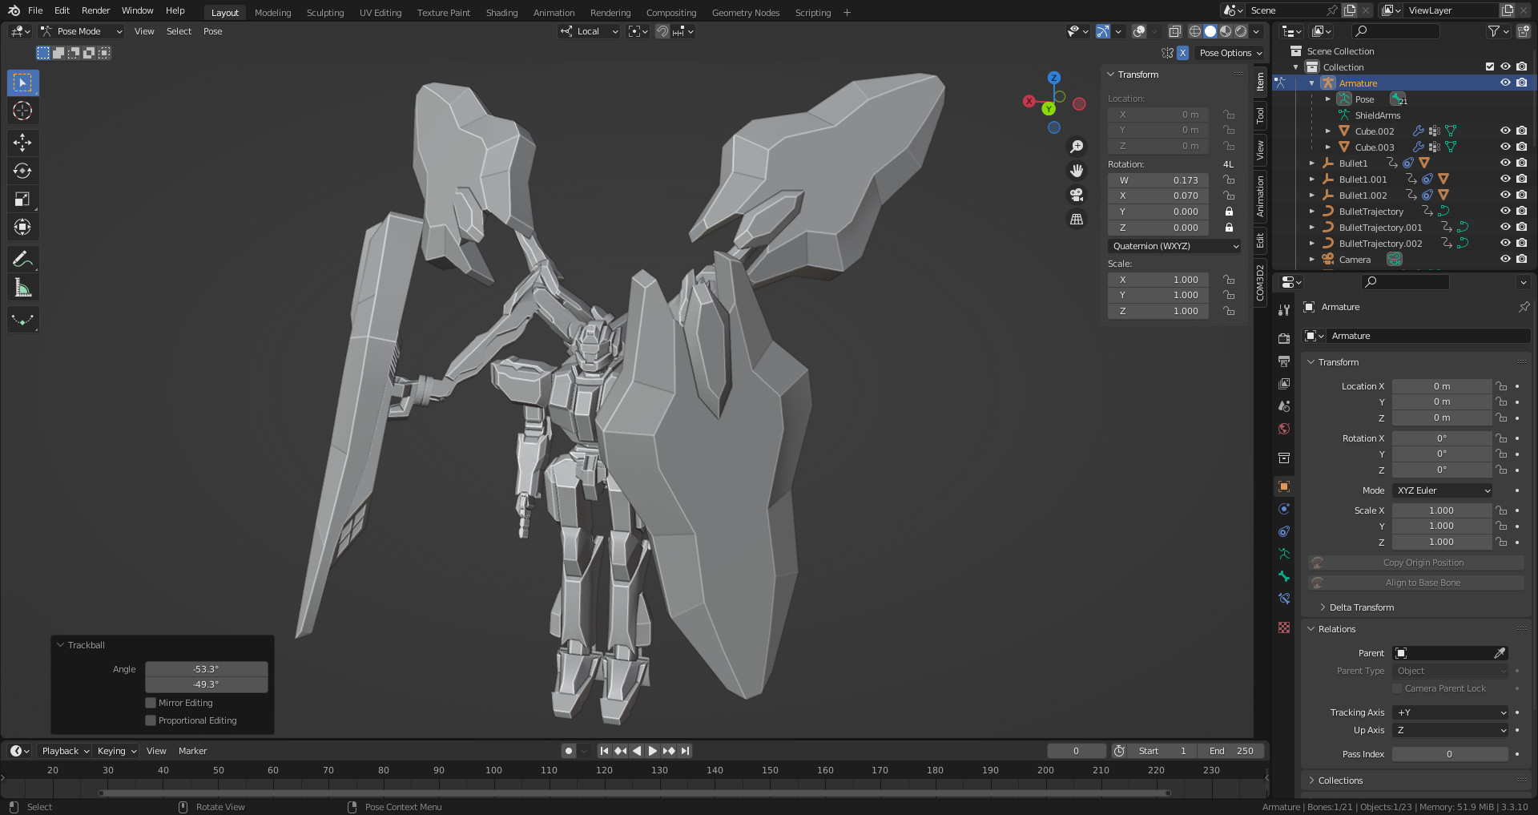Open the View Layer properties tab
Viewport: 1538px width, 815px height.
click(x=1284, y=384)
